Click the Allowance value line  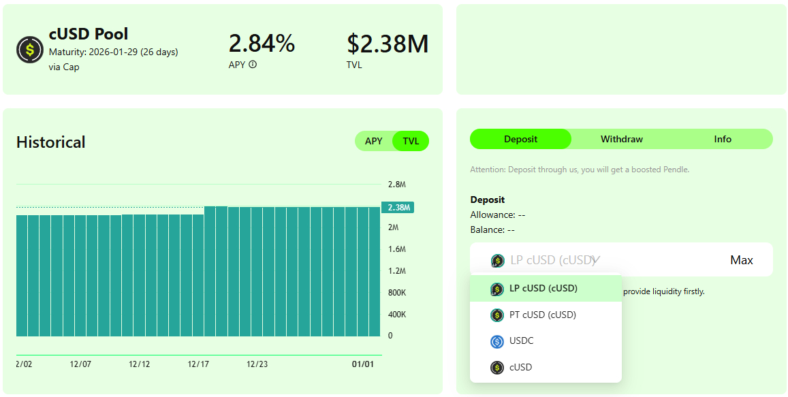click(498, 215)
